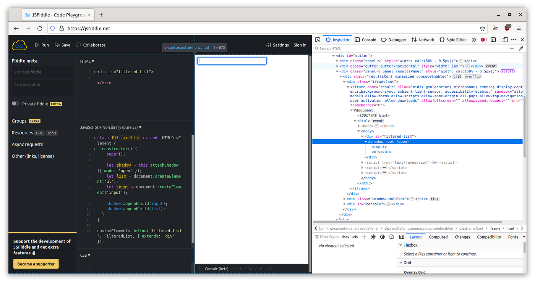Image resolution: width=535 pixels, height=283 pixels.
Task: Collapse the Grid section
Action: pos(401,262)
